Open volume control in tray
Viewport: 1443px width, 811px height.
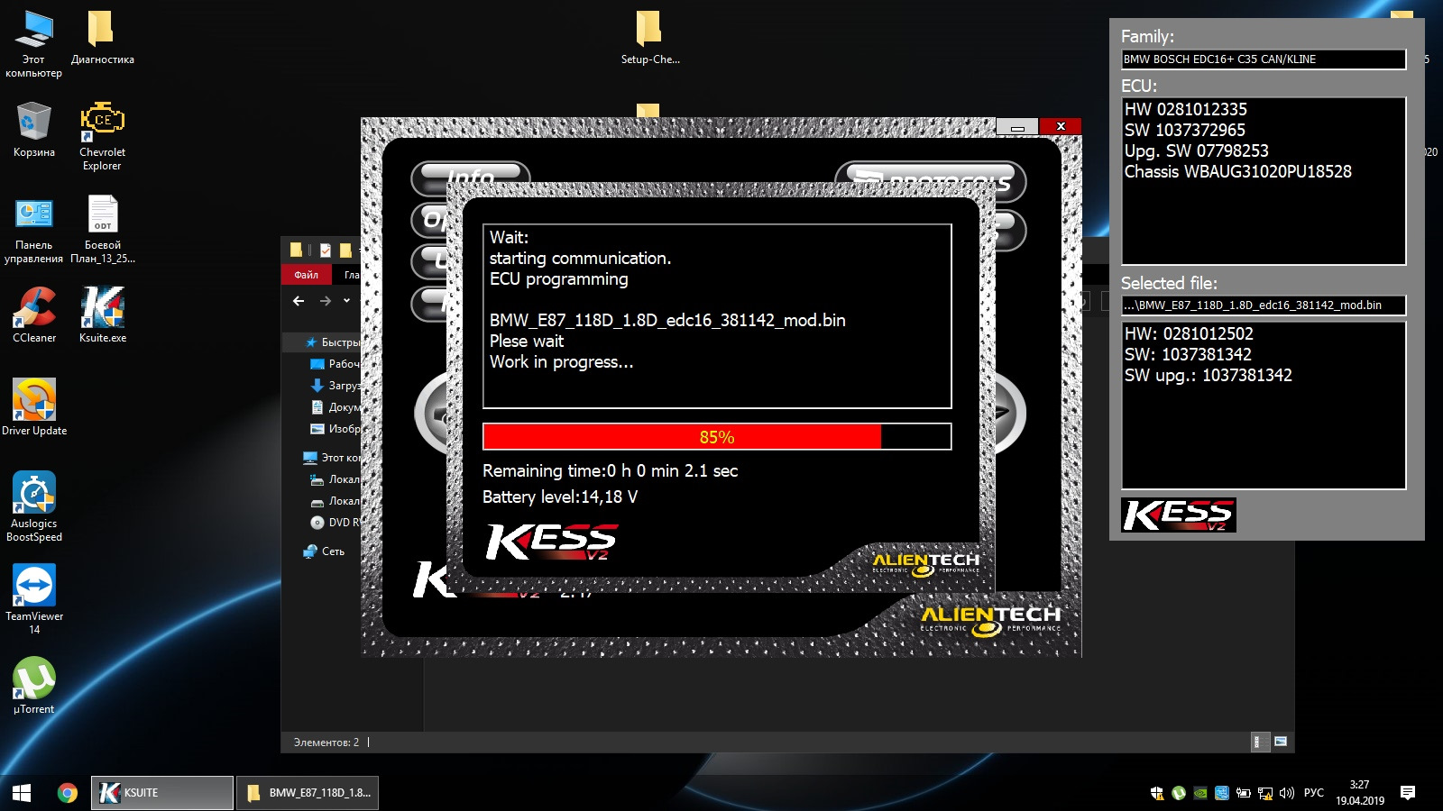click(x=1287, y=793)
